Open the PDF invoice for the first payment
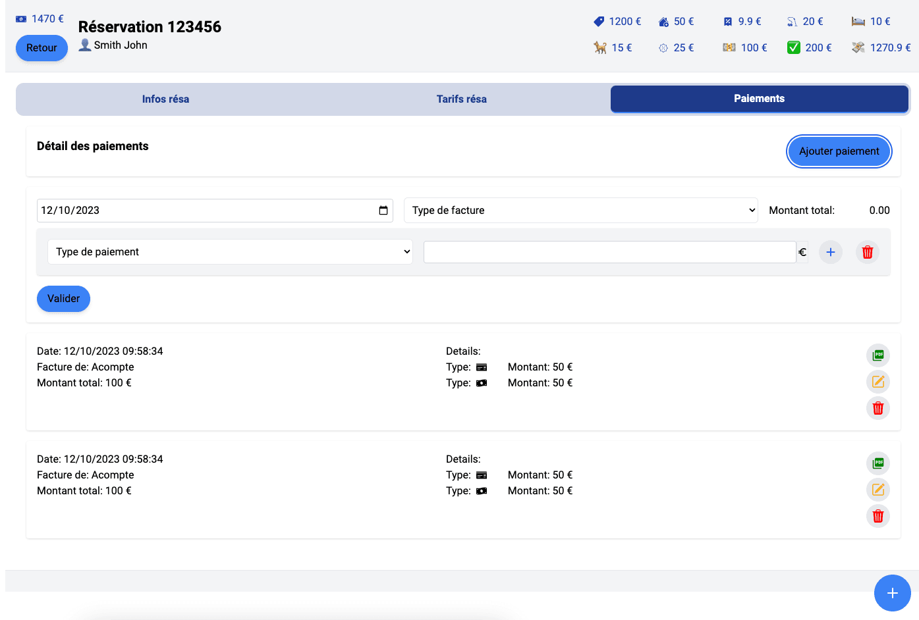919x620 pixels. pos(878,355)
